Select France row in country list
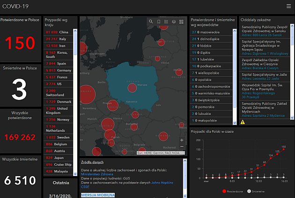The height and width of the screenshot is (198, 295). click(x=58, y=77)
